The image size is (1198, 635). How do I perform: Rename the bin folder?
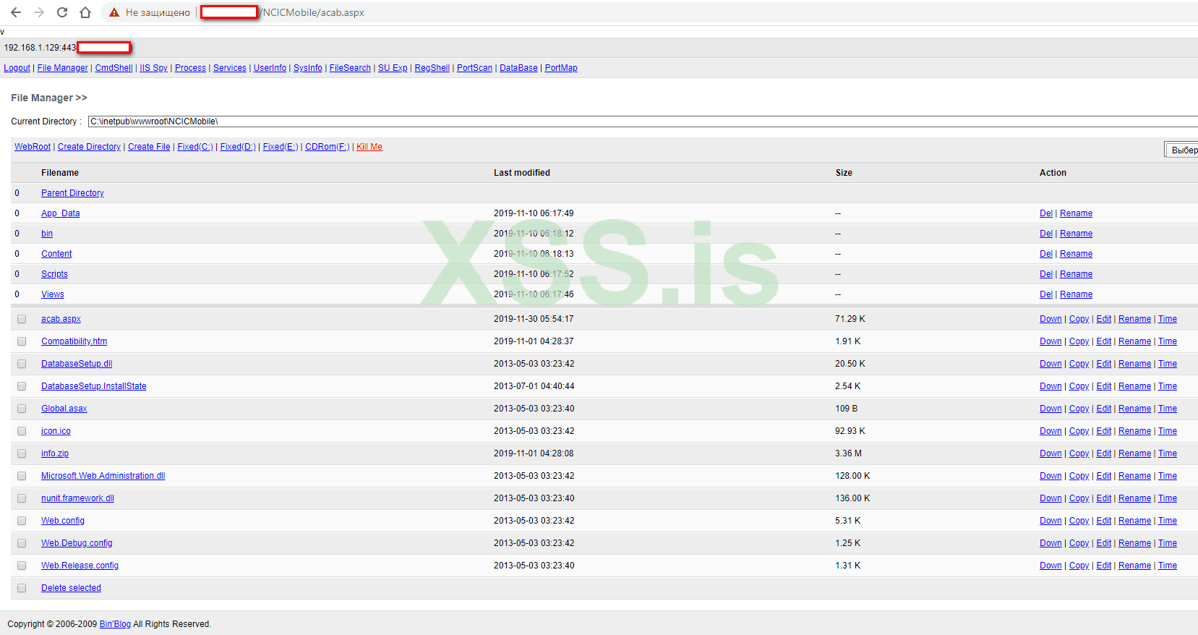(x=1076, y=234)
